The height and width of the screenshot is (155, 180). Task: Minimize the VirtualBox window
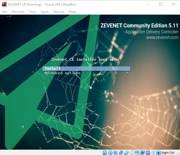[x=148, y=4]
